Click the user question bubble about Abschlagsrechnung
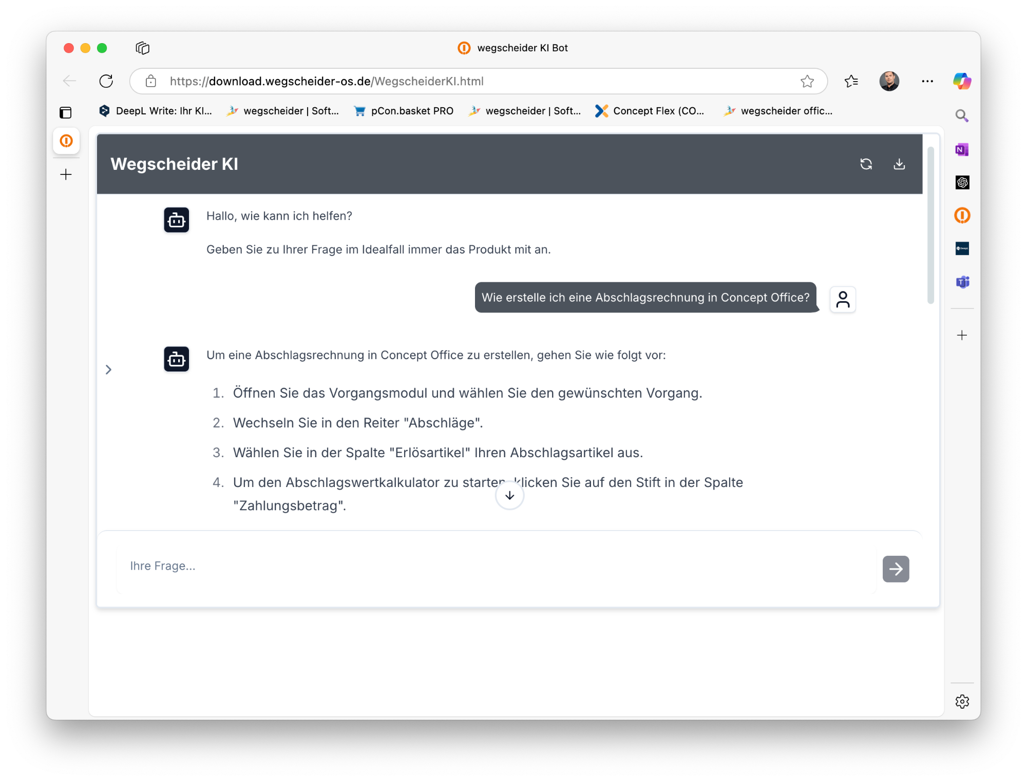1027x781 pixels. [645, 297]
